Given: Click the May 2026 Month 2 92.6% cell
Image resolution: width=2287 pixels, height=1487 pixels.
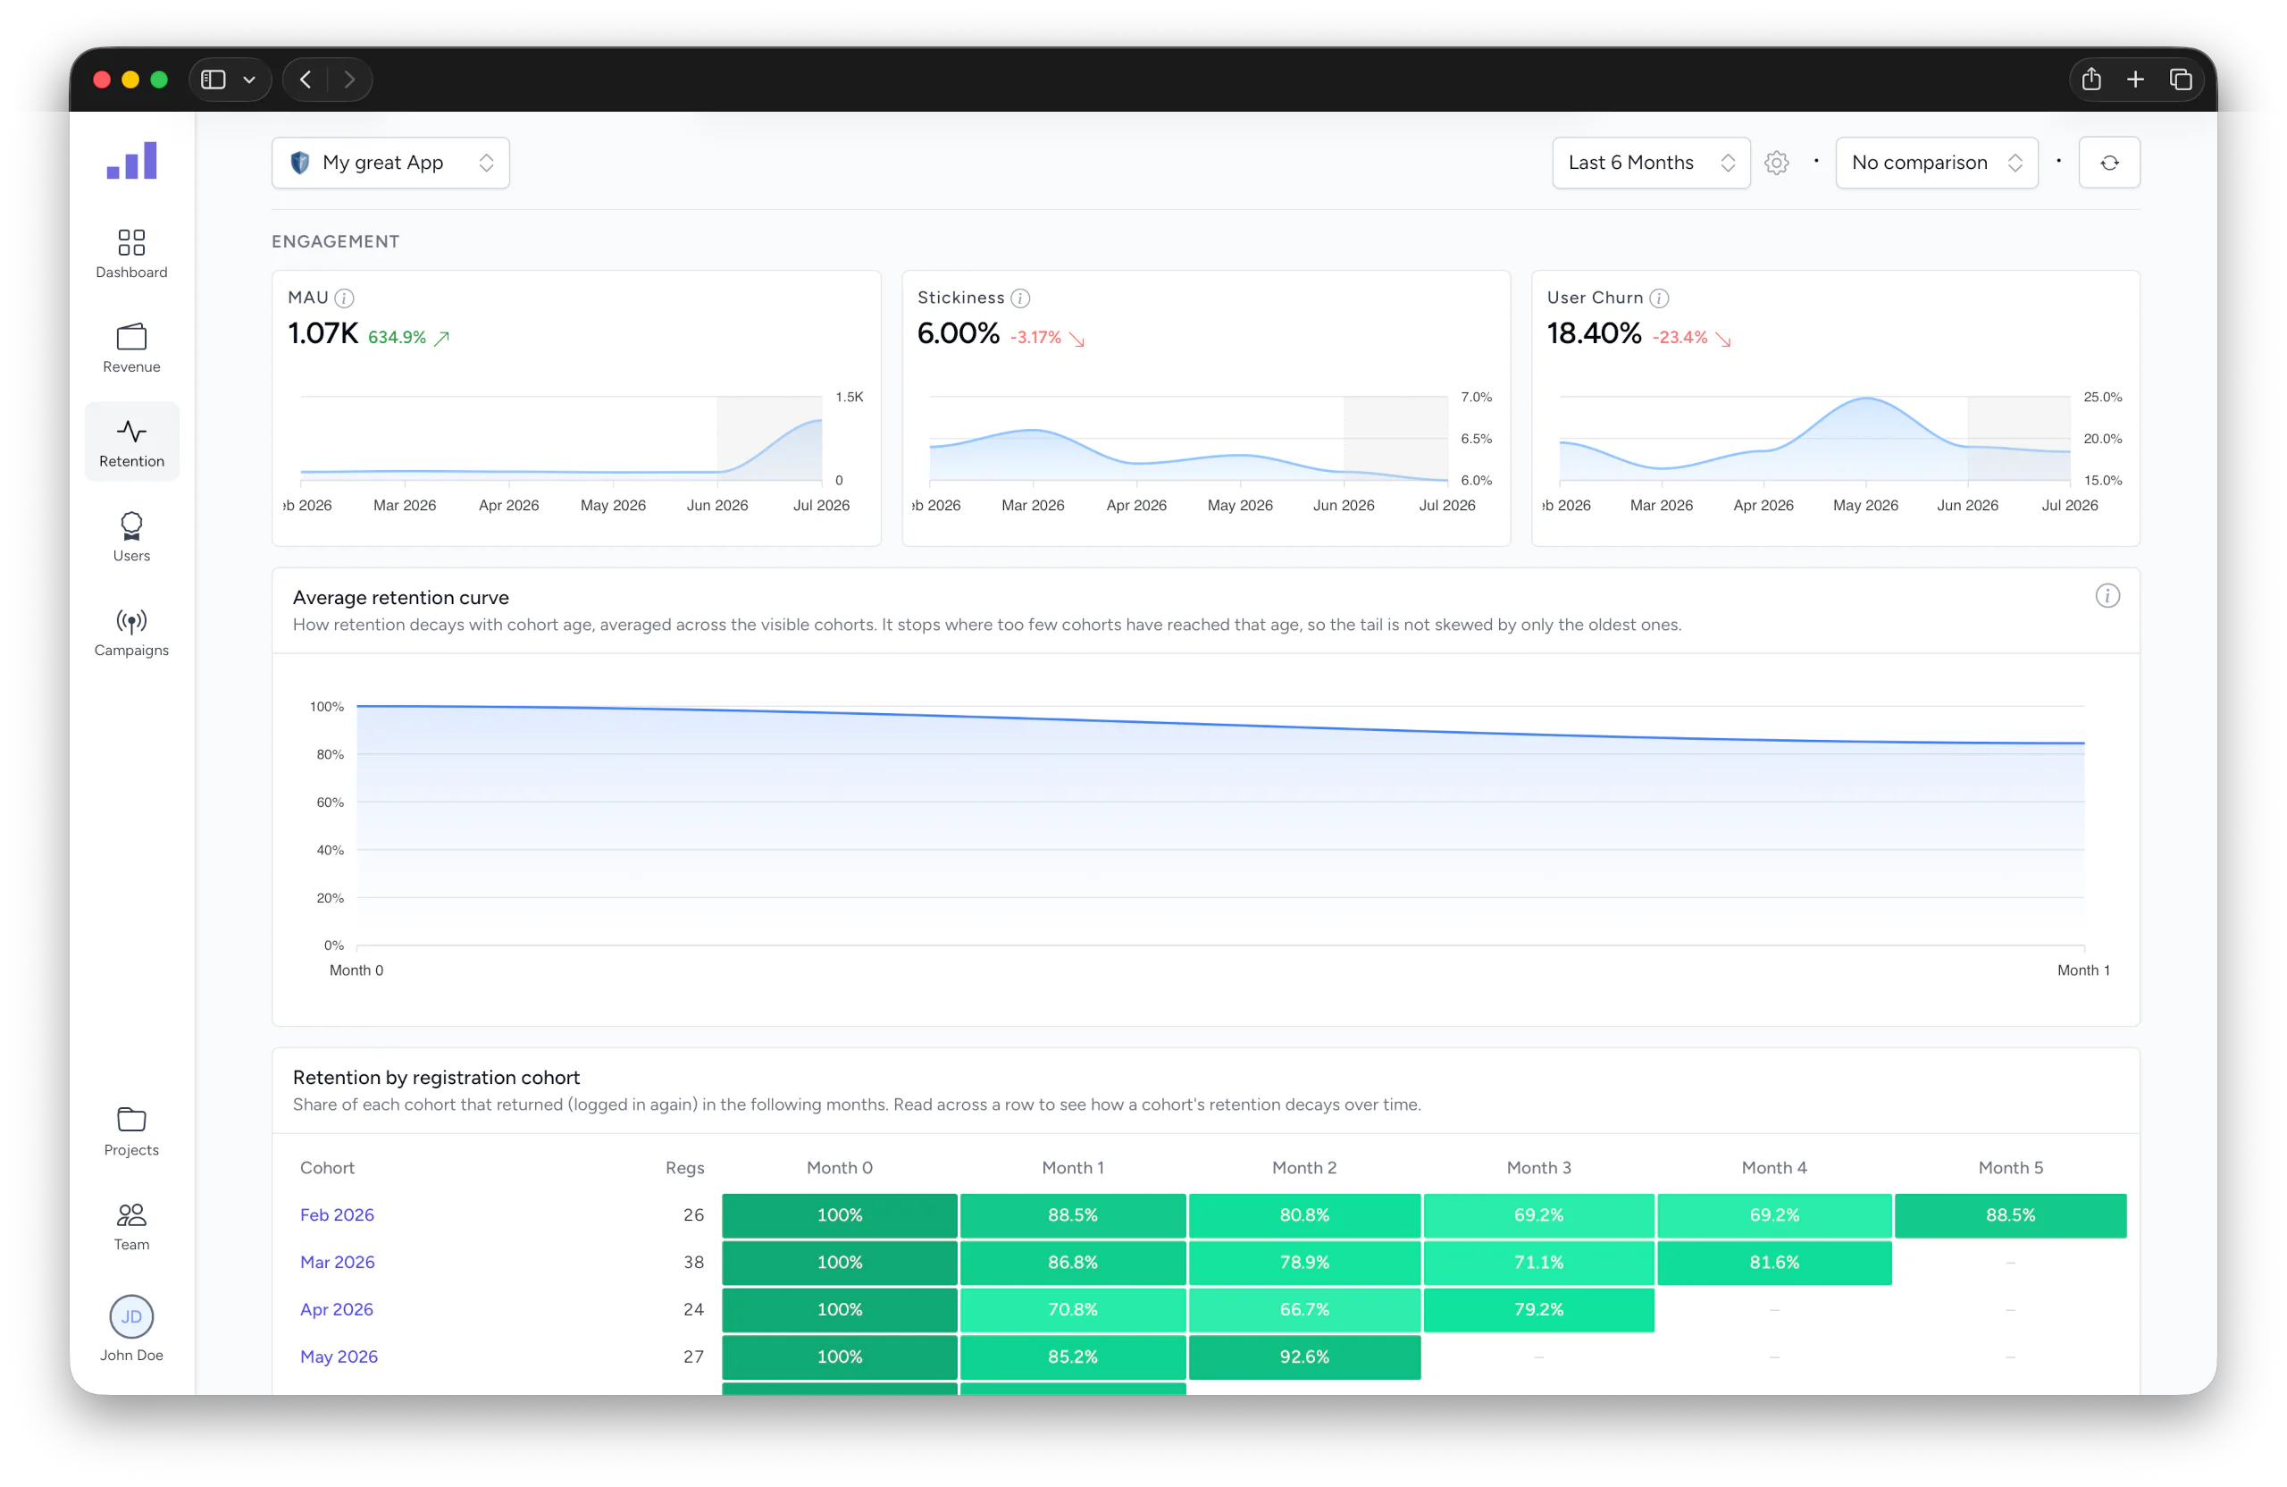Looking at the screenshot, I should coord(1304,1357).
